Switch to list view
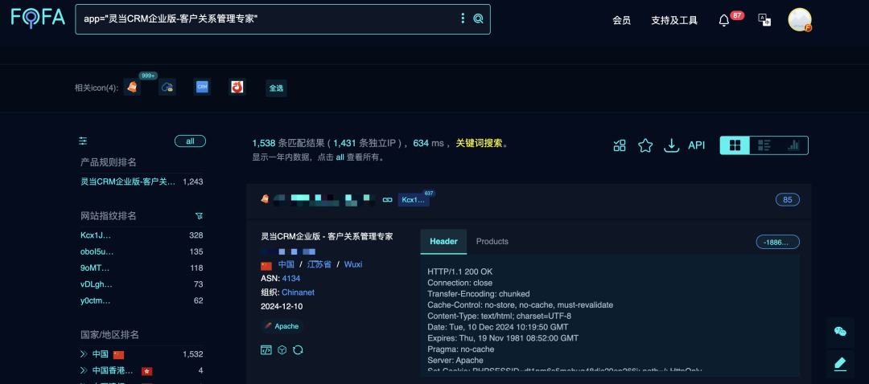Image resolution: width=869 pixels, height=384 pixels. coord(764,145)
